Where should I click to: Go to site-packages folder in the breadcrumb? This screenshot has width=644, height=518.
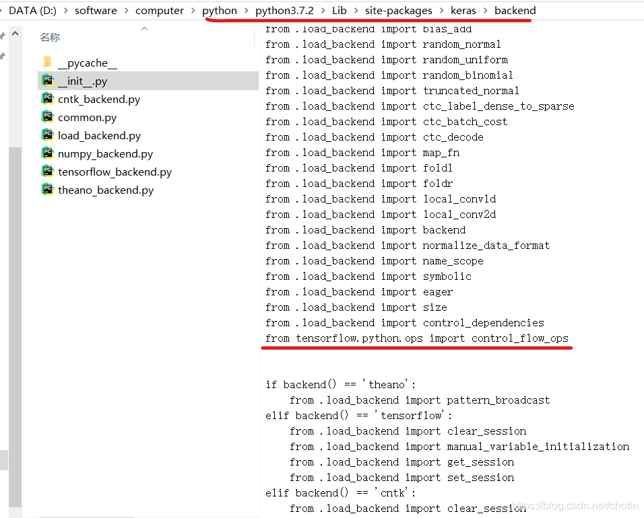pyautogui.click(x=398, y=11)
